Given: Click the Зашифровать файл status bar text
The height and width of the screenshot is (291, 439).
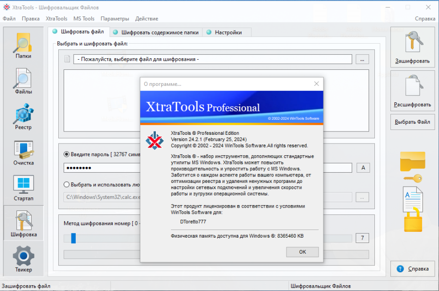Looking at the screenshot, I should [26, 286].
